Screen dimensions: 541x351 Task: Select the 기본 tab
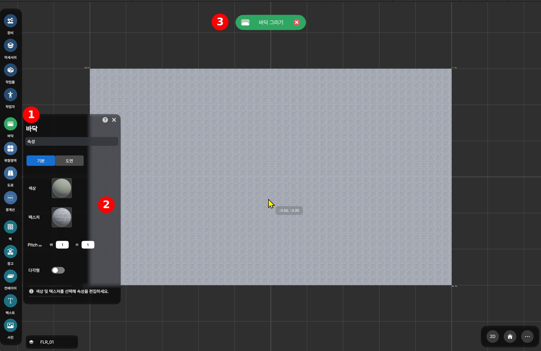[x=41, y=161]
